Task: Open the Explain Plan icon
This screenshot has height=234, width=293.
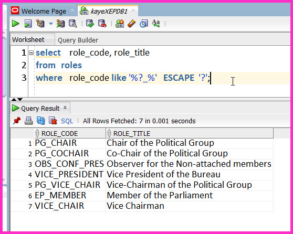Action: (x=40, y=24)
